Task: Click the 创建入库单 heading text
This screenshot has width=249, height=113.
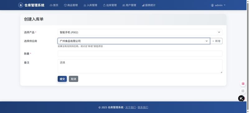Action: (x=34, y=19)
